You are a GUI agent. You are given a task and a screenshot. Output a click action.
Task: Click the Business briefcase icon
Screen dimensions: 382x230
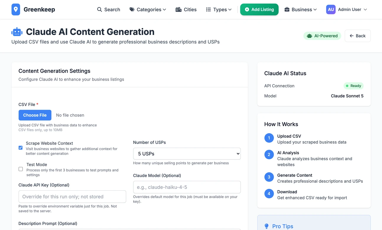tap(287, 9)
